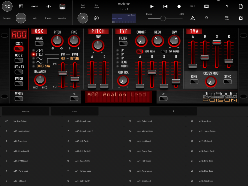Select preset A10 : Deep Fifths

pyautogui.click(x=93, y=161)
